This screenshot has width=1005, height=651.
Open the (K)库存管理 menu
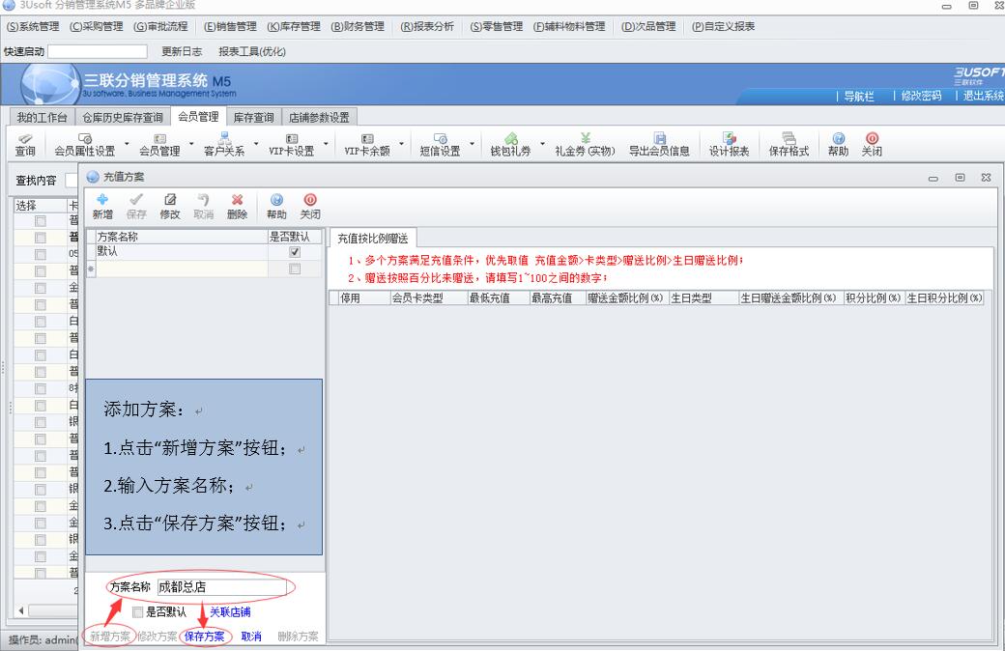[x=293, y=26]
